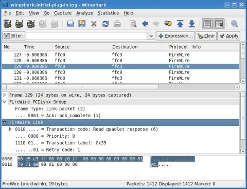Clear the display filter
The width and height of the screenshot is (247, 189).
point(206,36)
